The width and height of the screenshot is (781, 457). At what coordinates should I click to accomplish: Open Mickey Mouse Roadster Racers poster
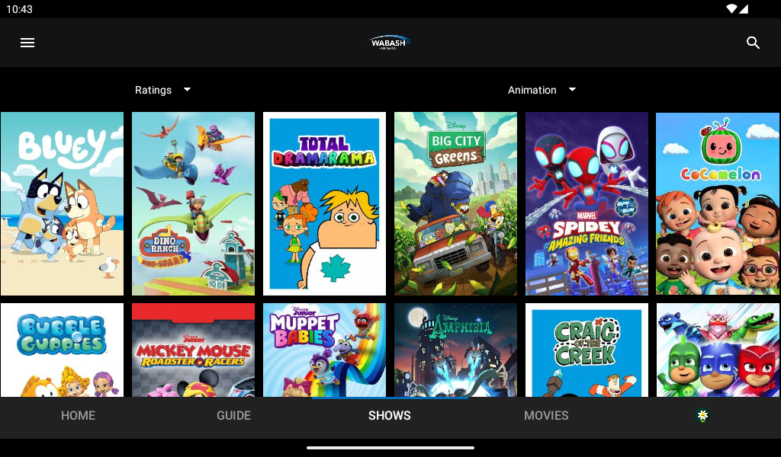coord(193,350)
